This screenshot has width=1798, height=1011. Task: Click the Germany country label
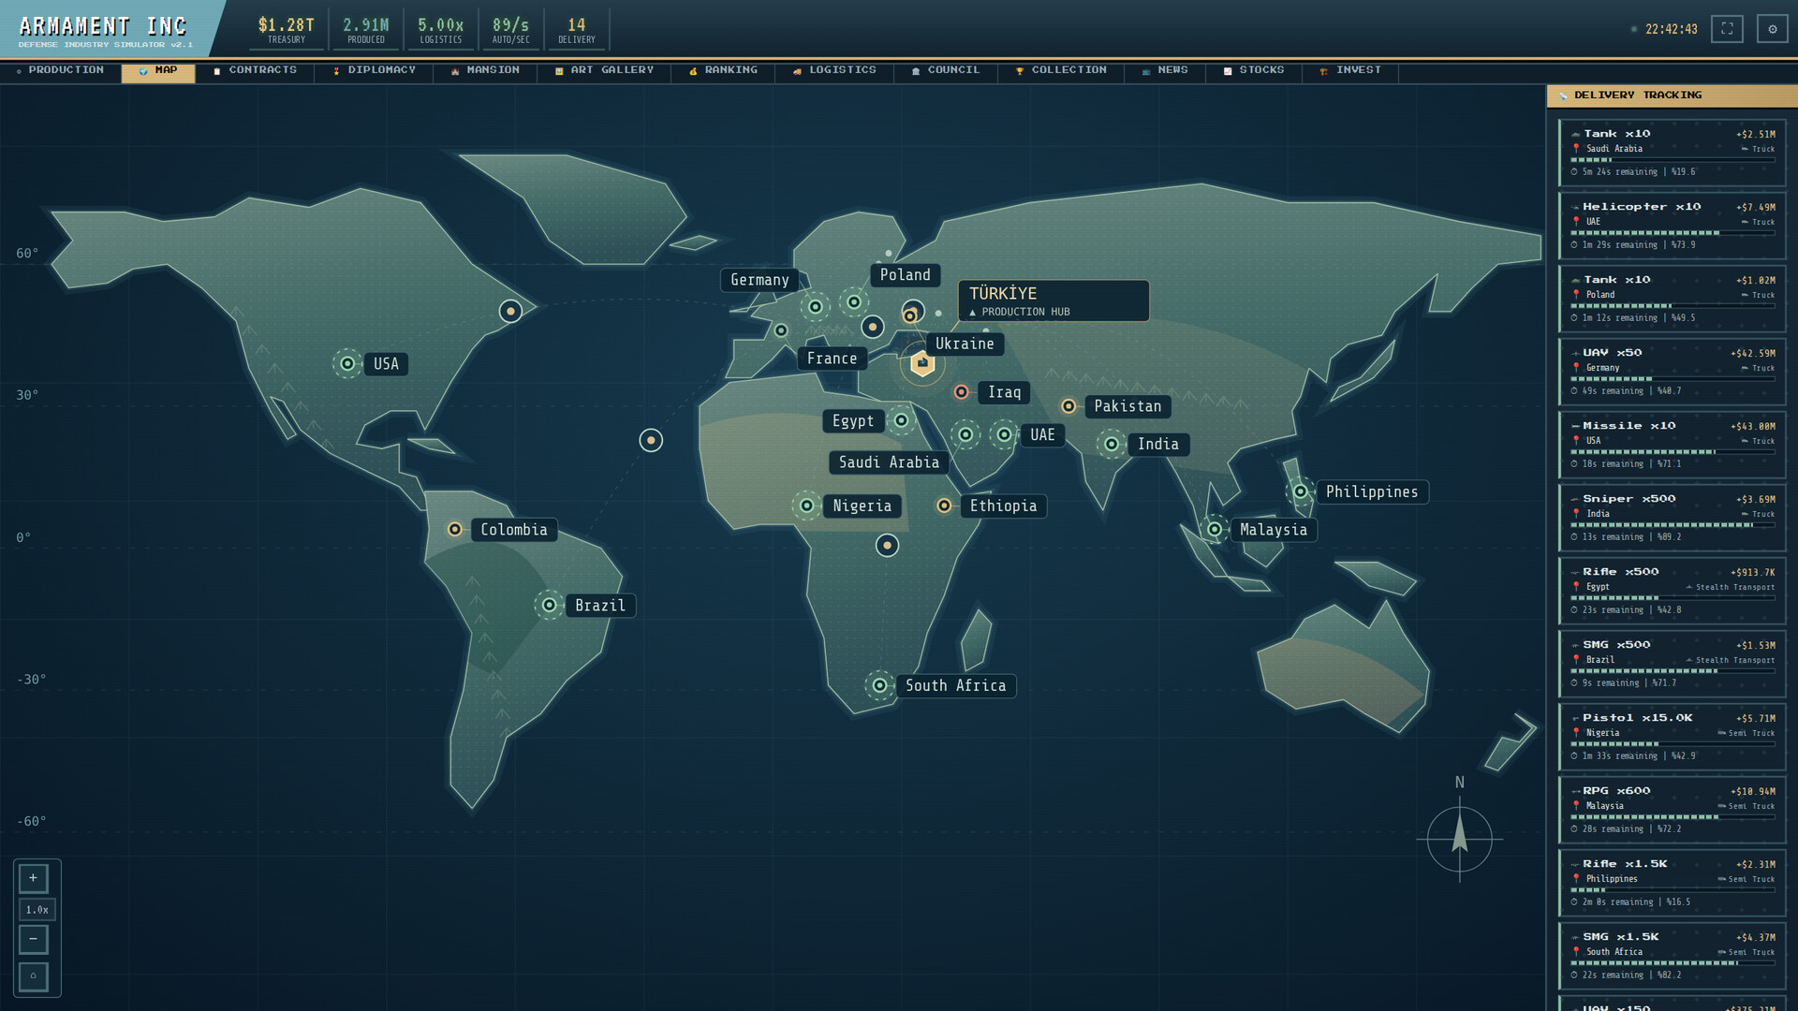[x=759, y=280]
